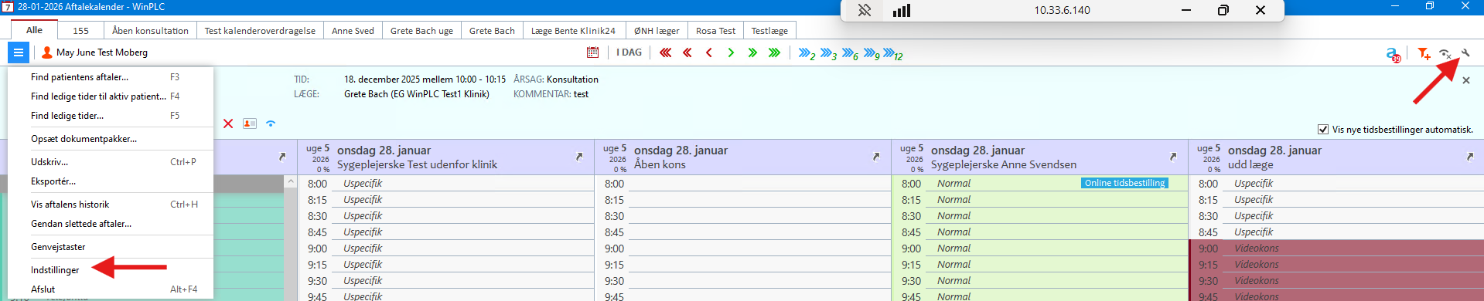Open the Testlæge tab
1484x301 pixels.
(x=769, y=31)
